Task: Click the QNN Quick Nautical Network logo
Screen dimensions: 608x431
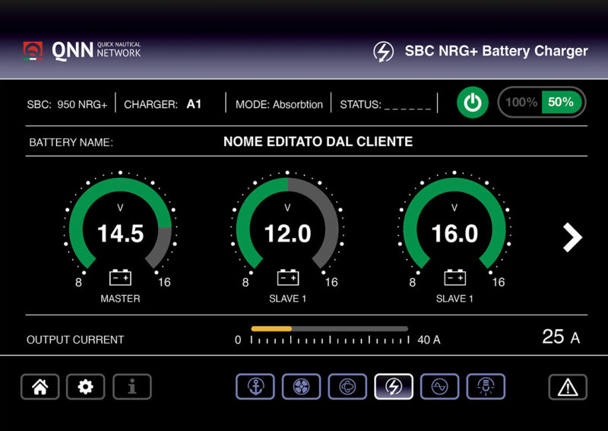Action: click(x=82, y=51)
